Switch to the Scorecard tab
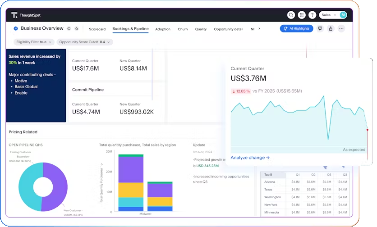 97,29
